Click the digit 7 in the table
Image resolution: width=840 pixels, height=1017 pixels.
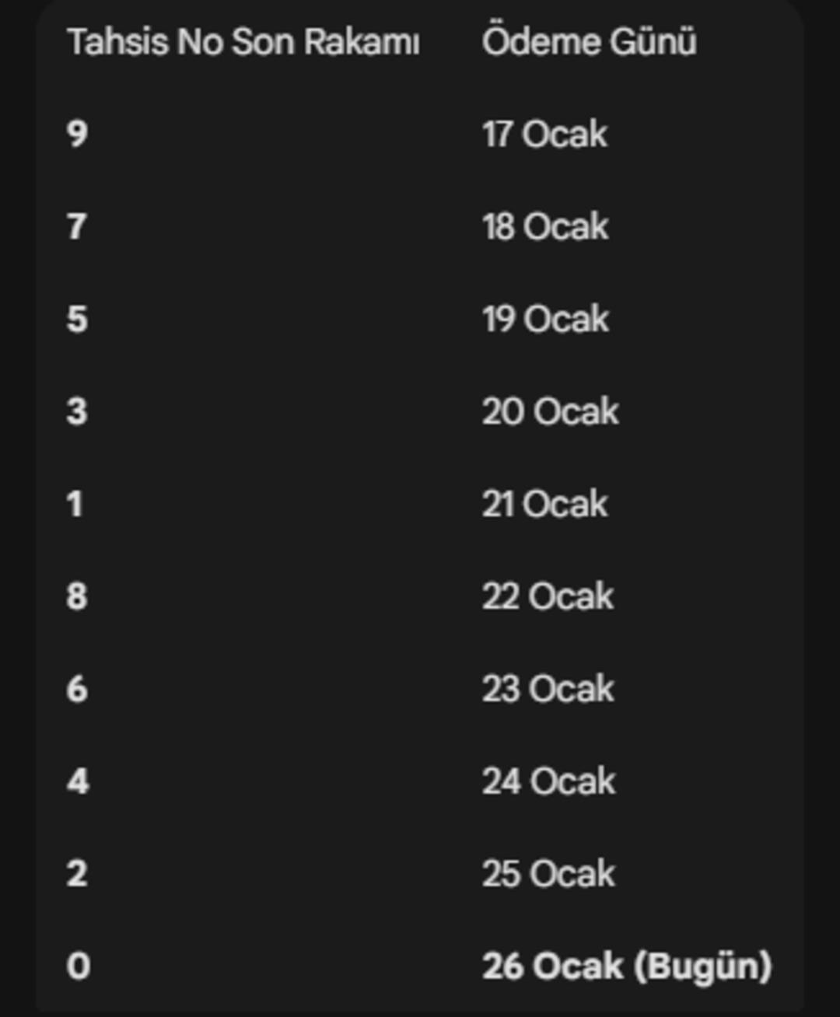pyautogui.click(x=76, y=226)
